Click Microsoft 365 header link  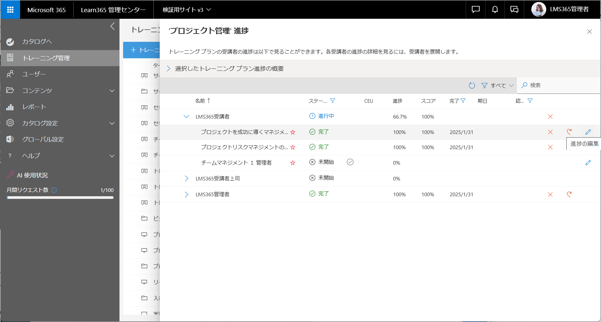[x=47, y=10]
